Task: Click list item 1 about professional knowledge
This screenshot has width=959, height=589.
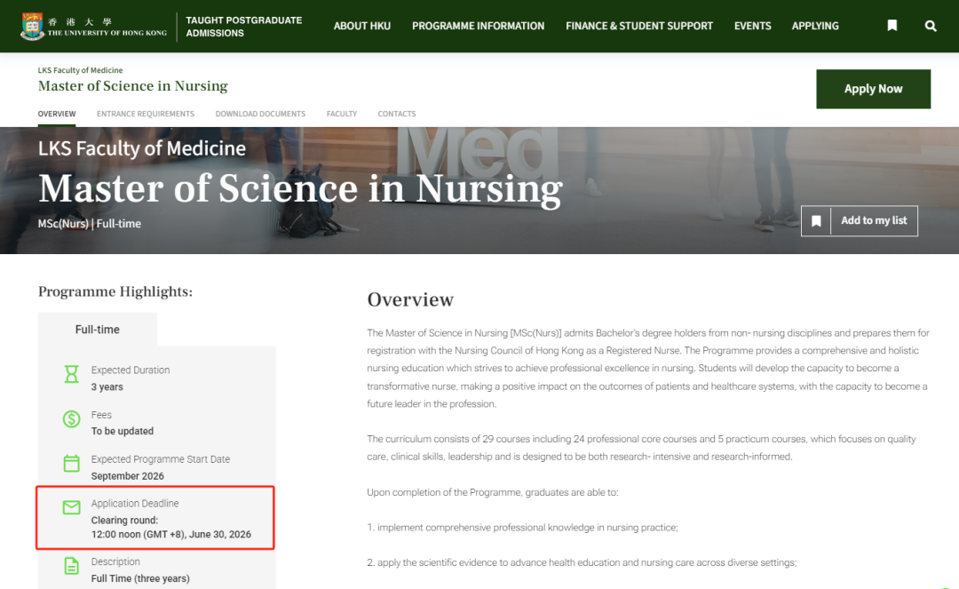Action: (x=522, y=527)
